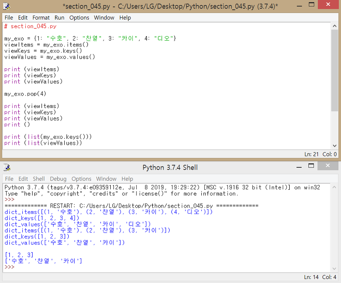Click first dict_items output with four pairs
This screenshot has height=283, width=341.
click(x=108, y=212)
